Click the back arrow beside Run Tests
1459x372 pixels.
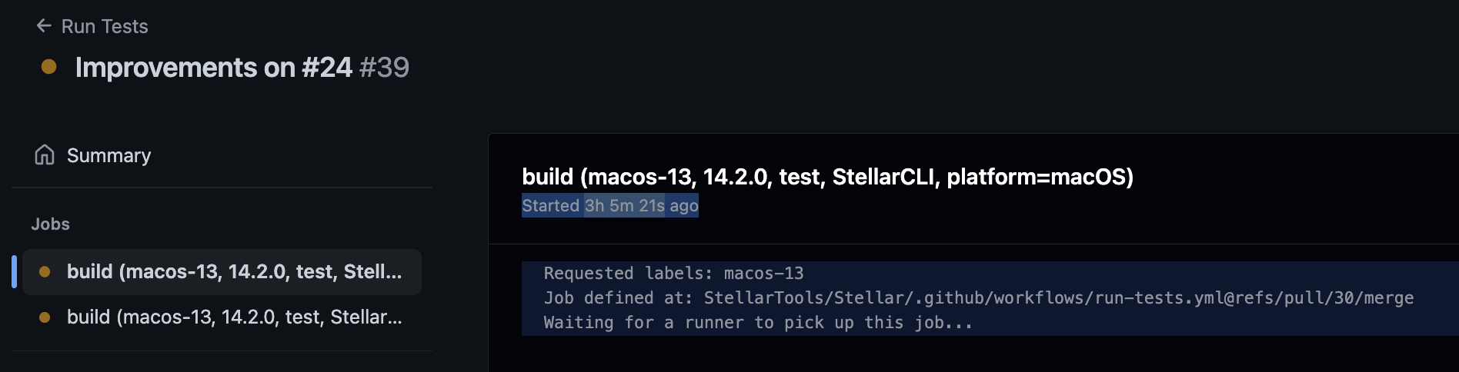point(44,26)
